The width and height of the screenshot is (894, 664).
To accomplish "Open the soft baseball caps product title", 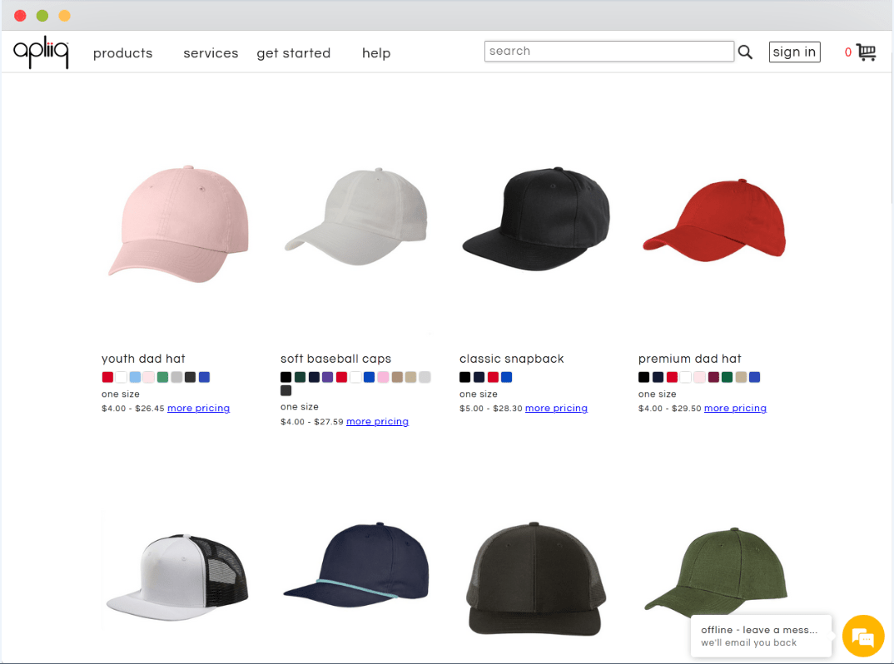I will 335,359.
